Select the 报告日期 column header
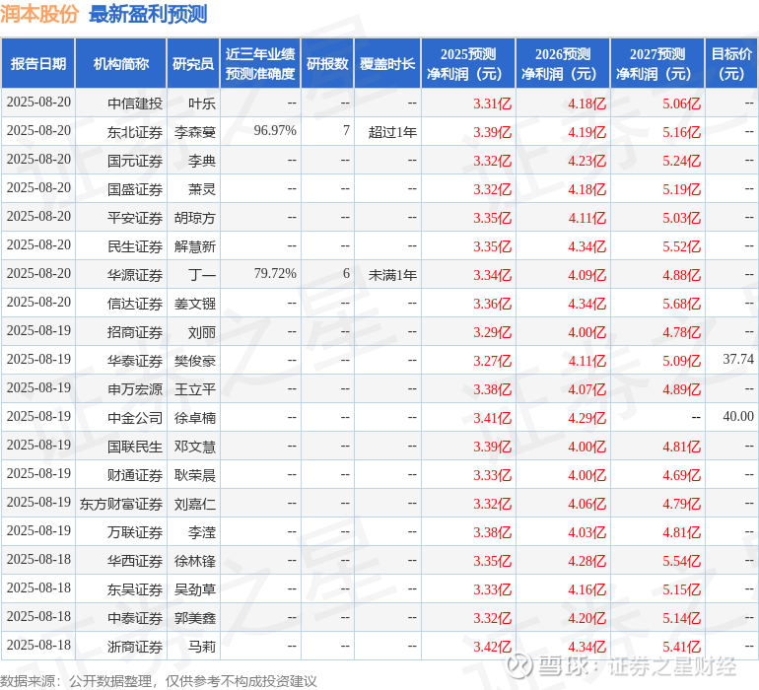The image size is (759, 690). coord(38,63)
